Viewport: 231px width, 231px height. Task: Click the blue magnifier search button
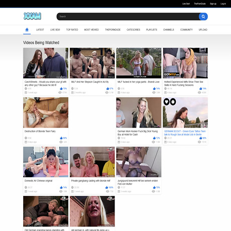click(203, 17)
